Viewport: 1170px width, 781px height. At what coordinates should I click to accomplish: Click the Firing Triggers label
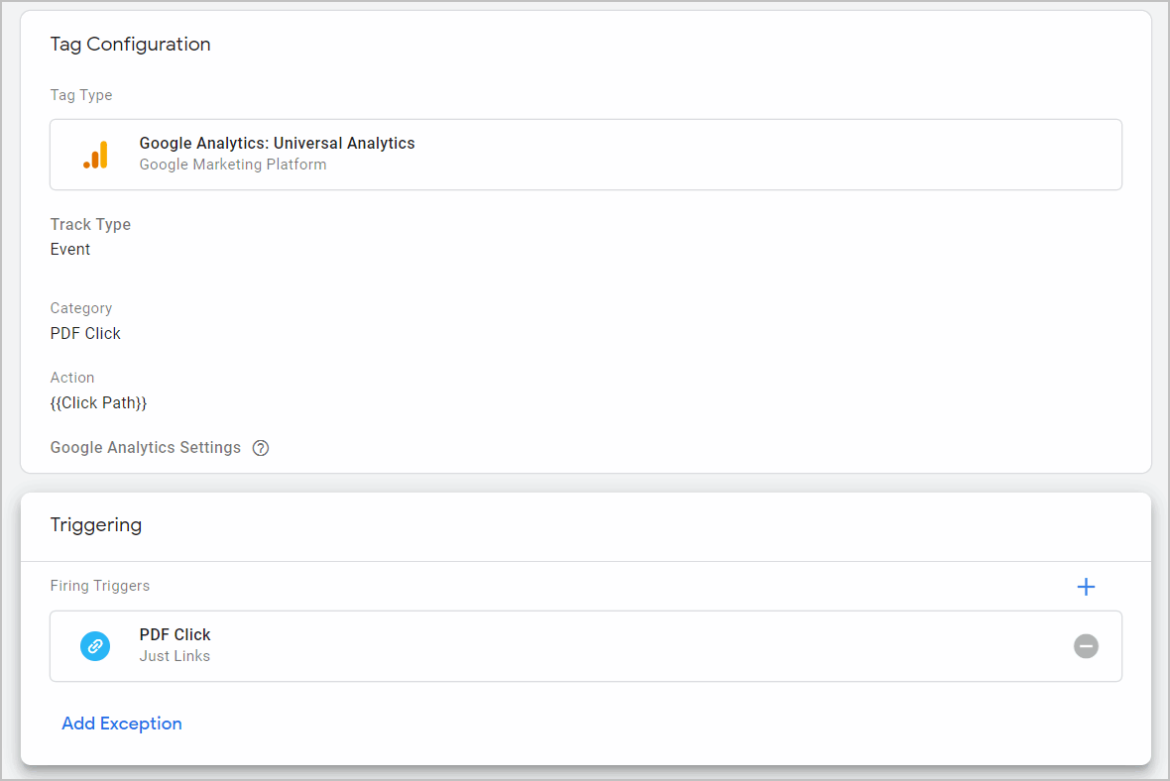coord(99,586)
